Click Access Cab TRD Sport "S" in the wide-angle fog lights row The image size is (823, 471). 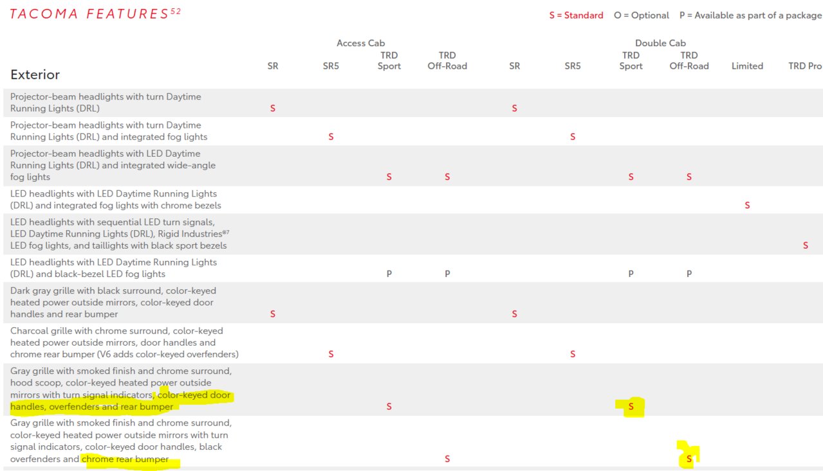[x=389, y=177]
